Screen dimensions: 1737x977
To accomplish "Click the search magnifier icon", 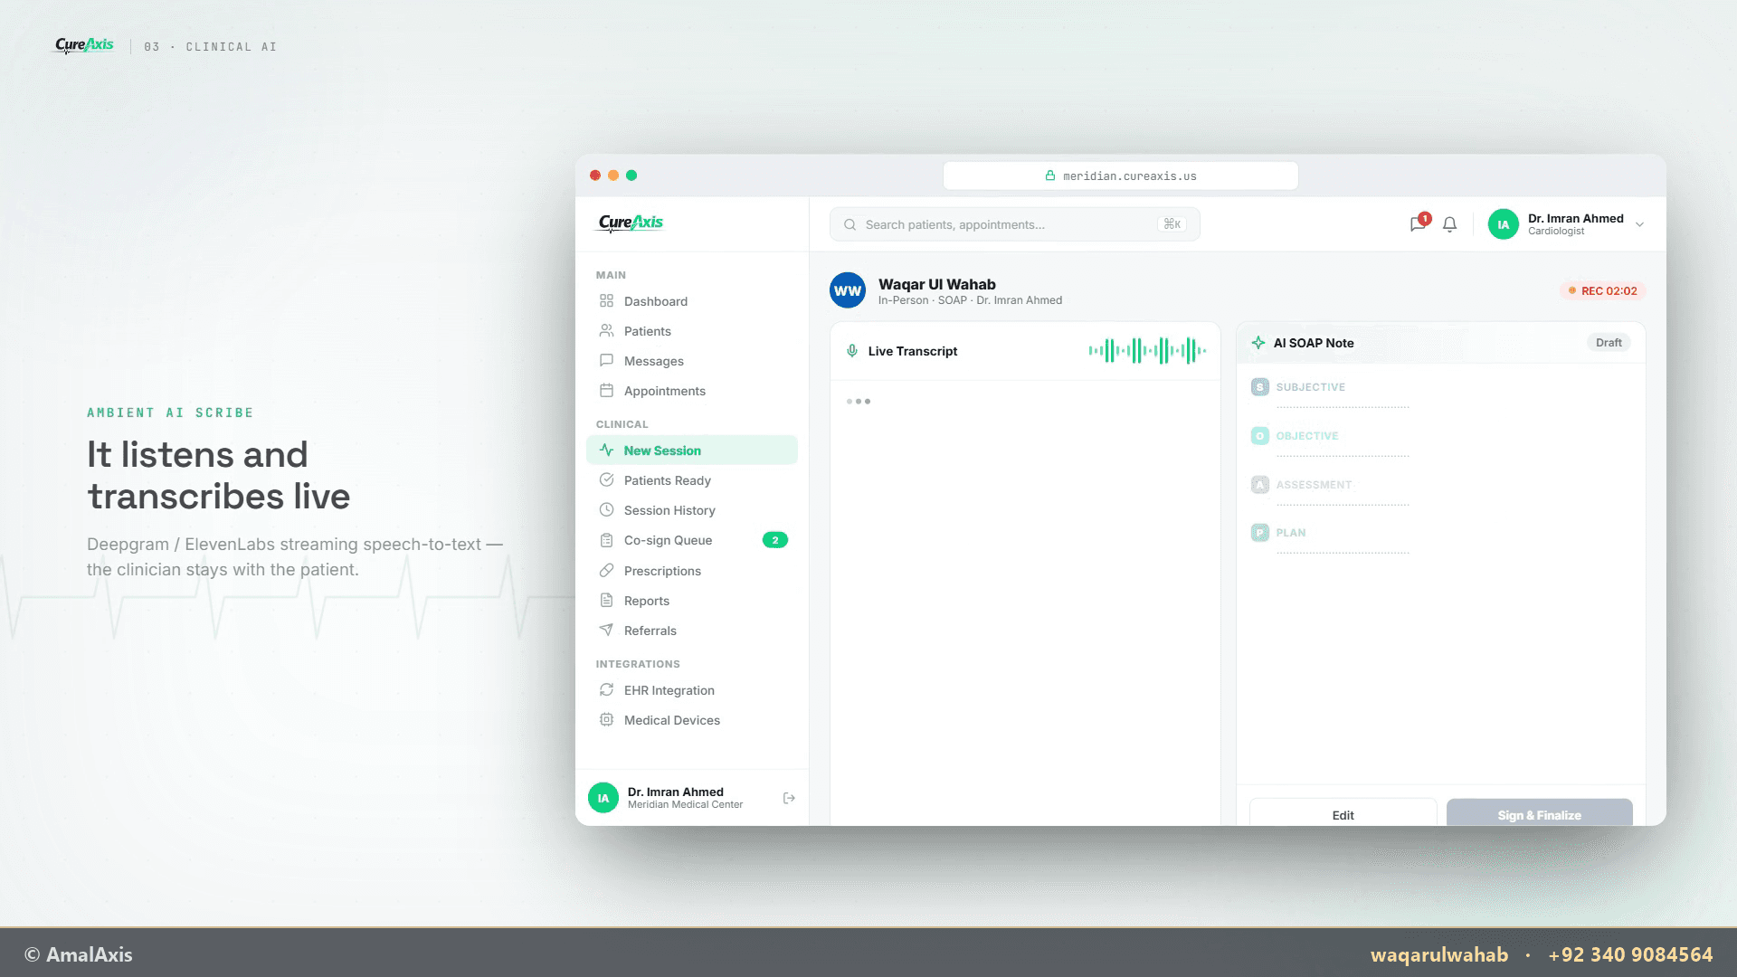I will coord(850,224).
